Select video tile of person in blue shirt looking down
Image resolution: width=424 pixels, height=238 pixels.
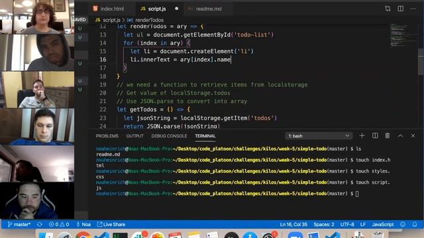(37, 126)
